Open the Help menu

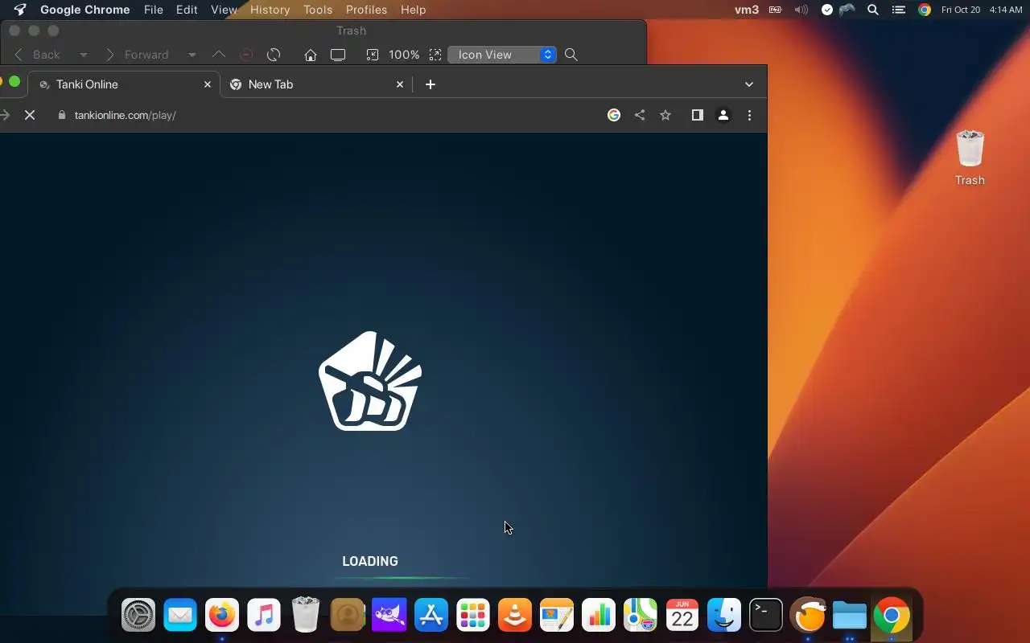[413, 10]
